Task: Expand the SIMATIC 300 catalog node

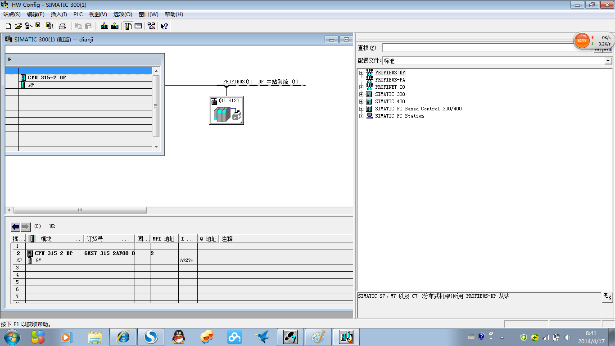Action: [x=361, y=94]
